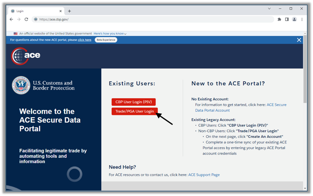Click the Beta Experience pill
The width and height of the screenshot is (313, 196).
106,40
